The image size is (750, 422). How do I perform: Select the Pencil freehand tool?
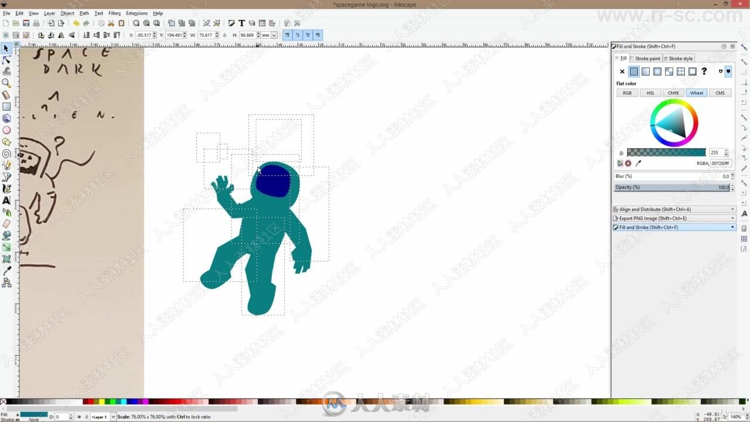click(x=6, y=165)
